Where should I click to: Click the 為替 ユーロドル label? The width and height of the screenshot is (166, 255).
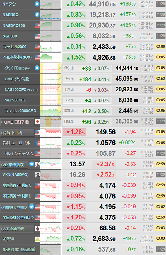point(16,143)
